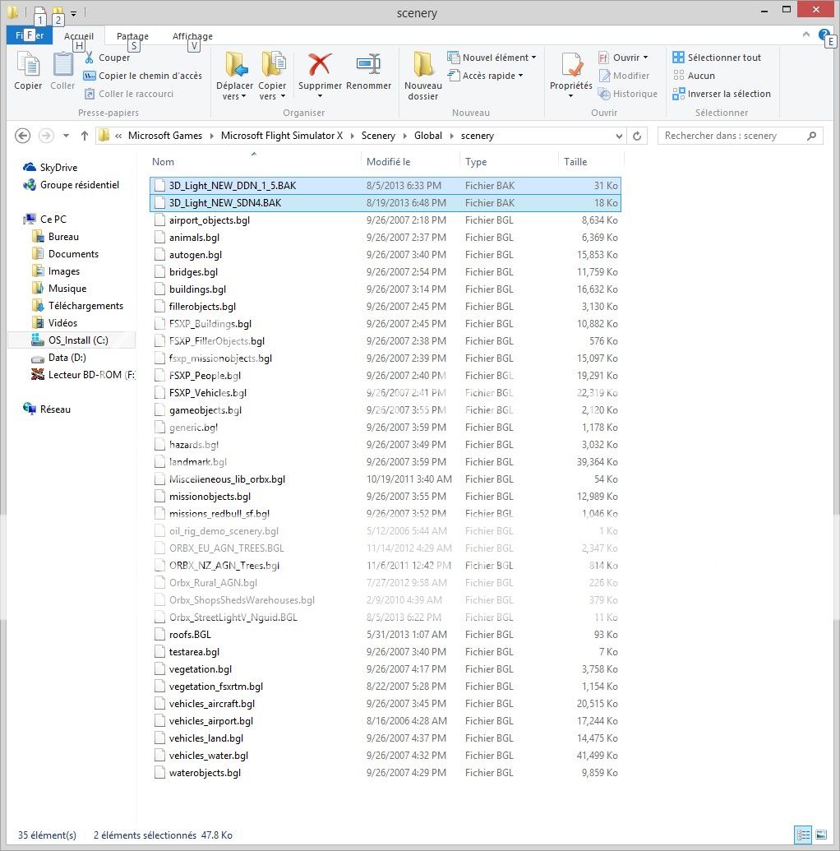840x851 pixels.
Task: Select the file autogen.bgl
Action: point(385,255)
